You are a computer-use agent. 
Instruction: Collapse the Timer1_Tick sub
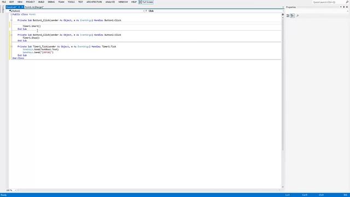pyautogui.click(x=11, y=47)
